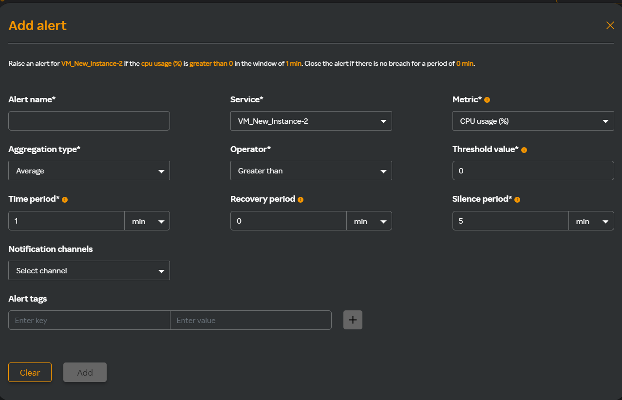The height and width of the screenshot is (400, 622).
Task: Click the Recovery period info icon
Action: point(301,200)
